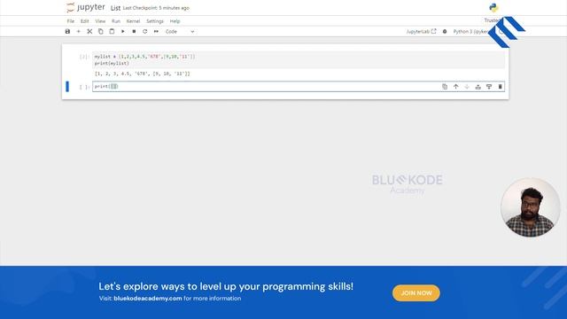Restart the kernel with refresh icon
Image resolution: width=567 pixels, height=319 pixels.
tap(145, 32)
